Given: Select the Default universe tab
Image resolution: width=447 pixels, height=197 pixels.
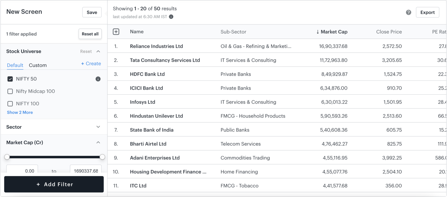Looking at the screenshot, I should [15, 65].
